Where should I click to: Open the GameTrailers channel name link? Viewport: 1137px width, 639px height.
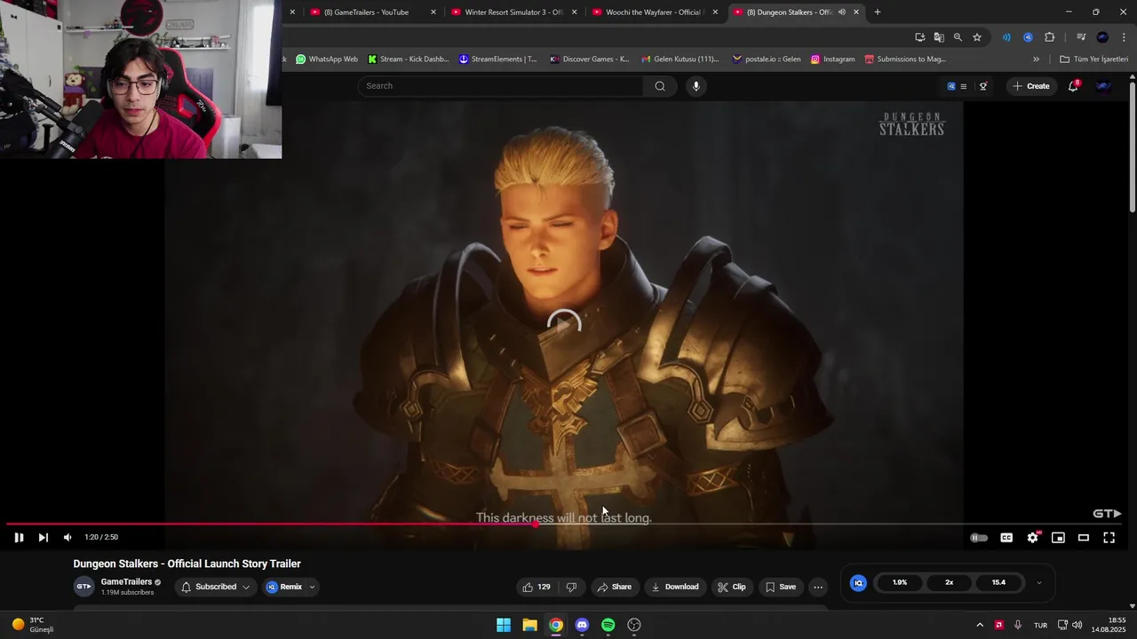pos(126,582)
